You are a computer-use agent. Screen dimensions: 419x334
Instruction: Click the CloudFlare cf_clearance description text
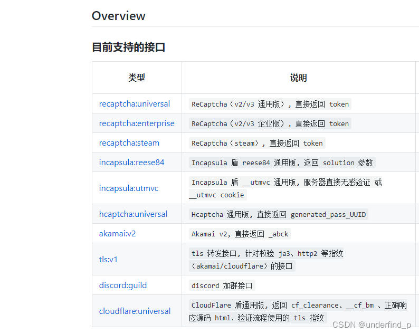(x=298, y=305)
